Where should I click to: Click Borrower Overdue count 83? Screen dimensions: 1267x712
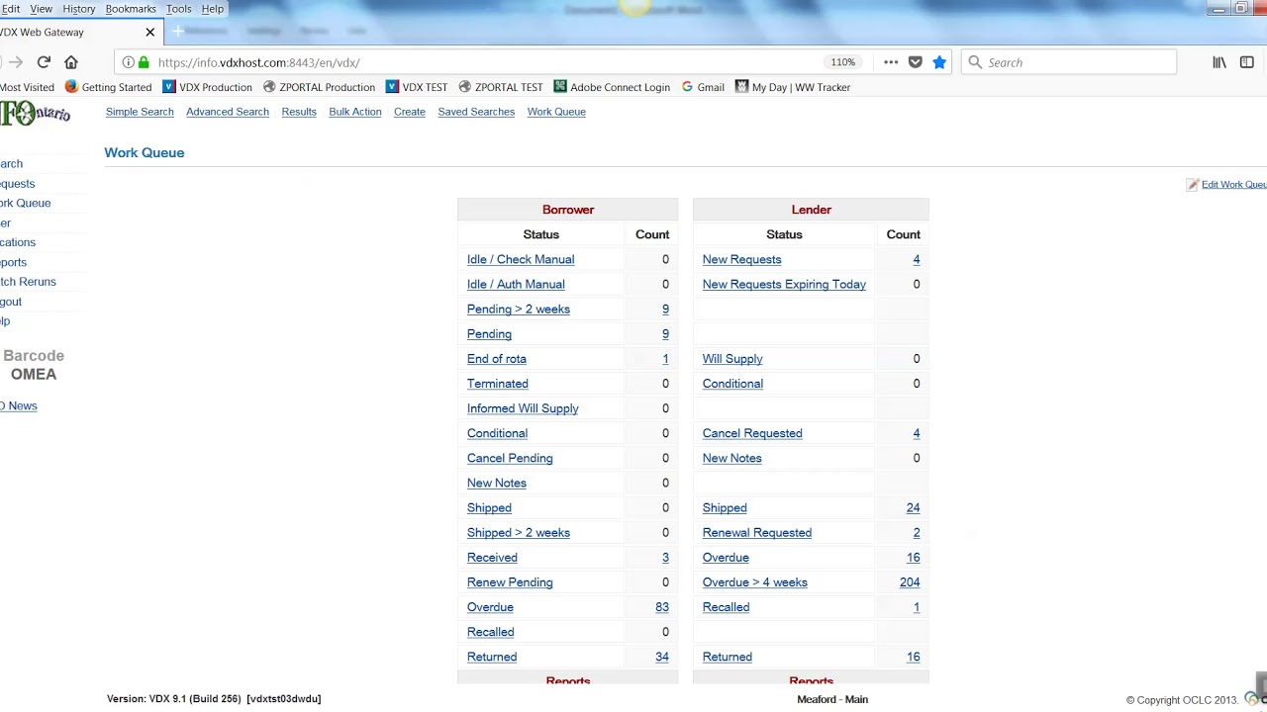coord(662,607)
